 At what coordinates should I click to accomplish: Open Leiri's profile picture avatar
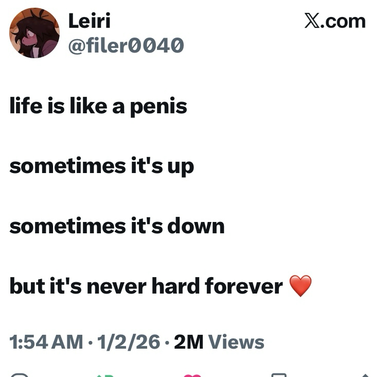34,33
